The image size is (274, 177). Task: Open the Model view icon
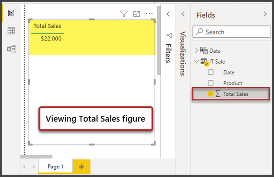pyautogui.click(x=11, y=49)
